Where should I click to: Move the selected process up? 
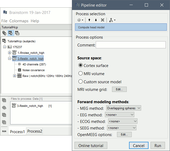point(89,20)
